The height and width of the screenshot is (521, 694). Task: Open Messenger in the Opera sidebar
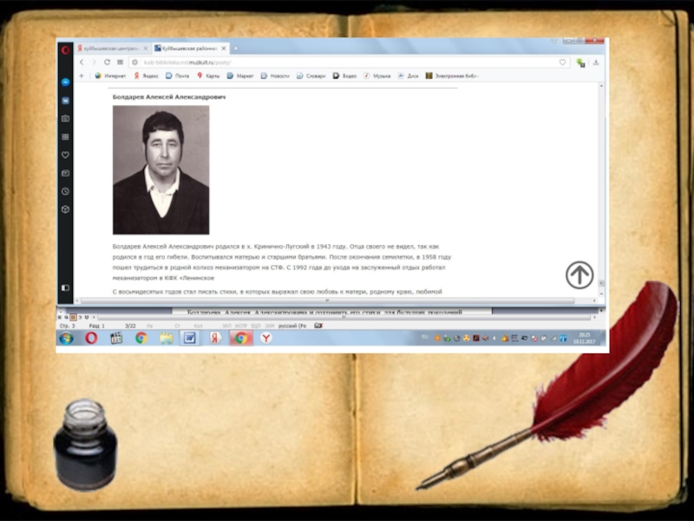tap(66, 82)
